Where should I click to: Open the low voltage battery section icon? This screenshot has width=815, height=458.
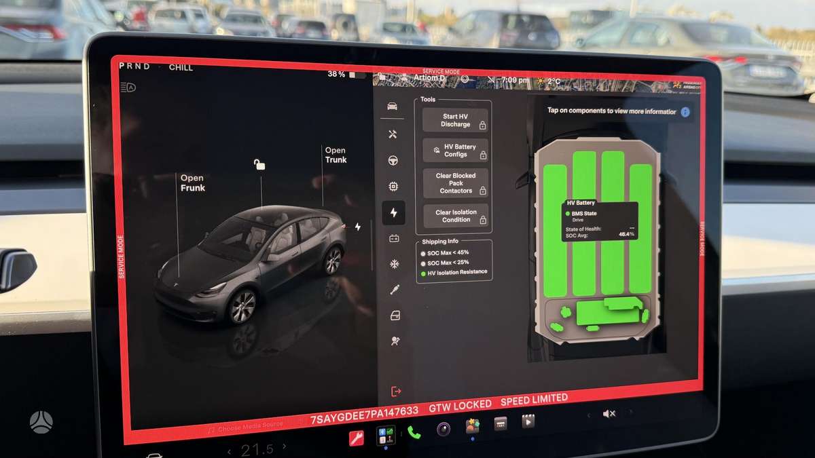pyautogui.click(x=394, y=238)
